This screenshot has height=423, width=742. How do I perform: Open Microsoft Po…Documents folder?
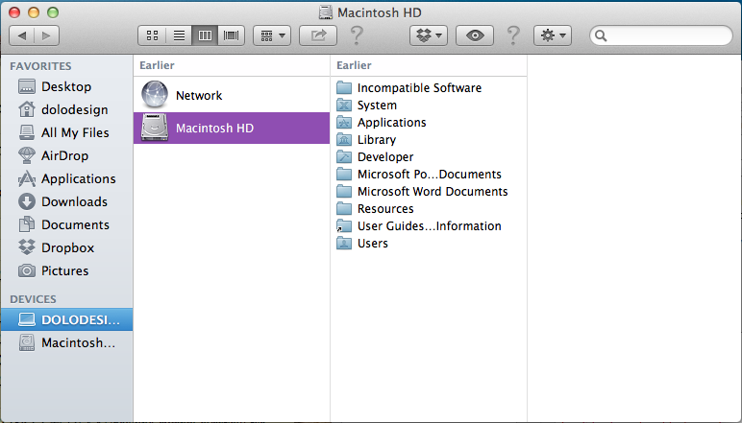click(429, 175)
